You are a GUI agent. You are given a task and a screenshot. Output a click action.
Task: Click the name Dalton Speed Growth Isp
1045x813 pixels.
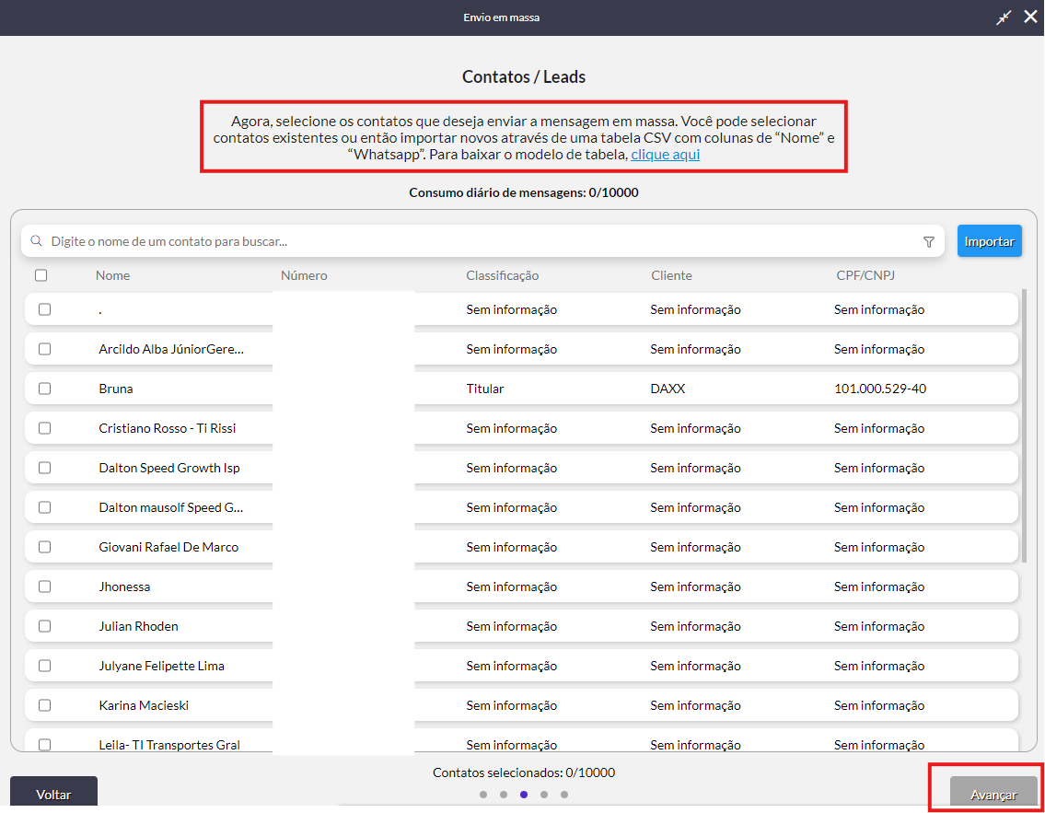(169, 468)
